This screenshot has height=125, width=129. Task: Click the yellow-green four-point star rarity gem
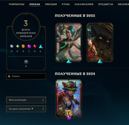click(x=17, y=46)
